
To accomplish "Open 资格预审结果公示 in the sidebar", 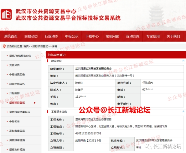I will pos(20,112).
